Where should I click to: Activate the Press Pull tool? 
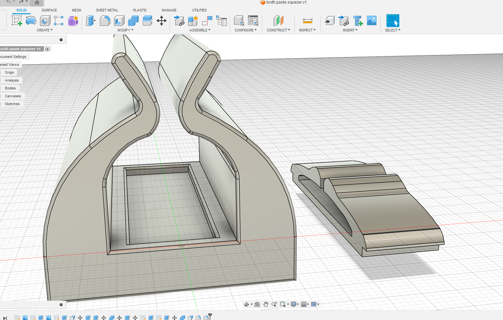[x=91, y=21]
